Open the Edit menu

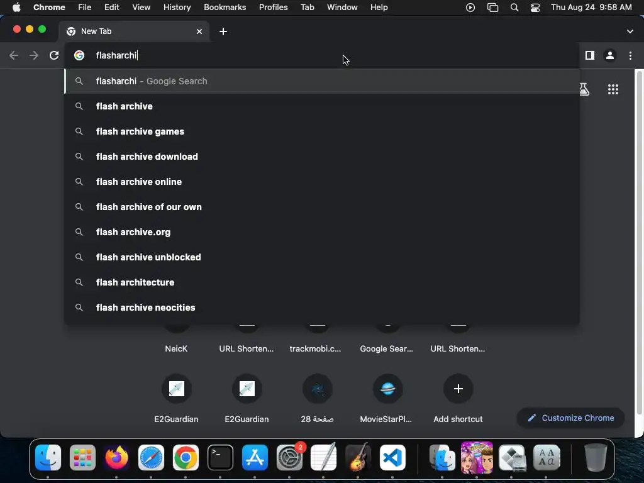(111, 8)
